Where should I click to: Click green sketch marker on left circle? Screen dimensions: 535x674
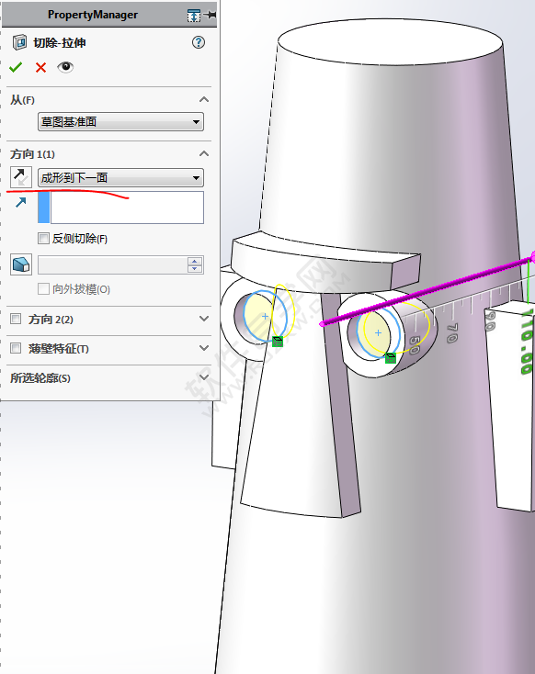pos(278,342)
